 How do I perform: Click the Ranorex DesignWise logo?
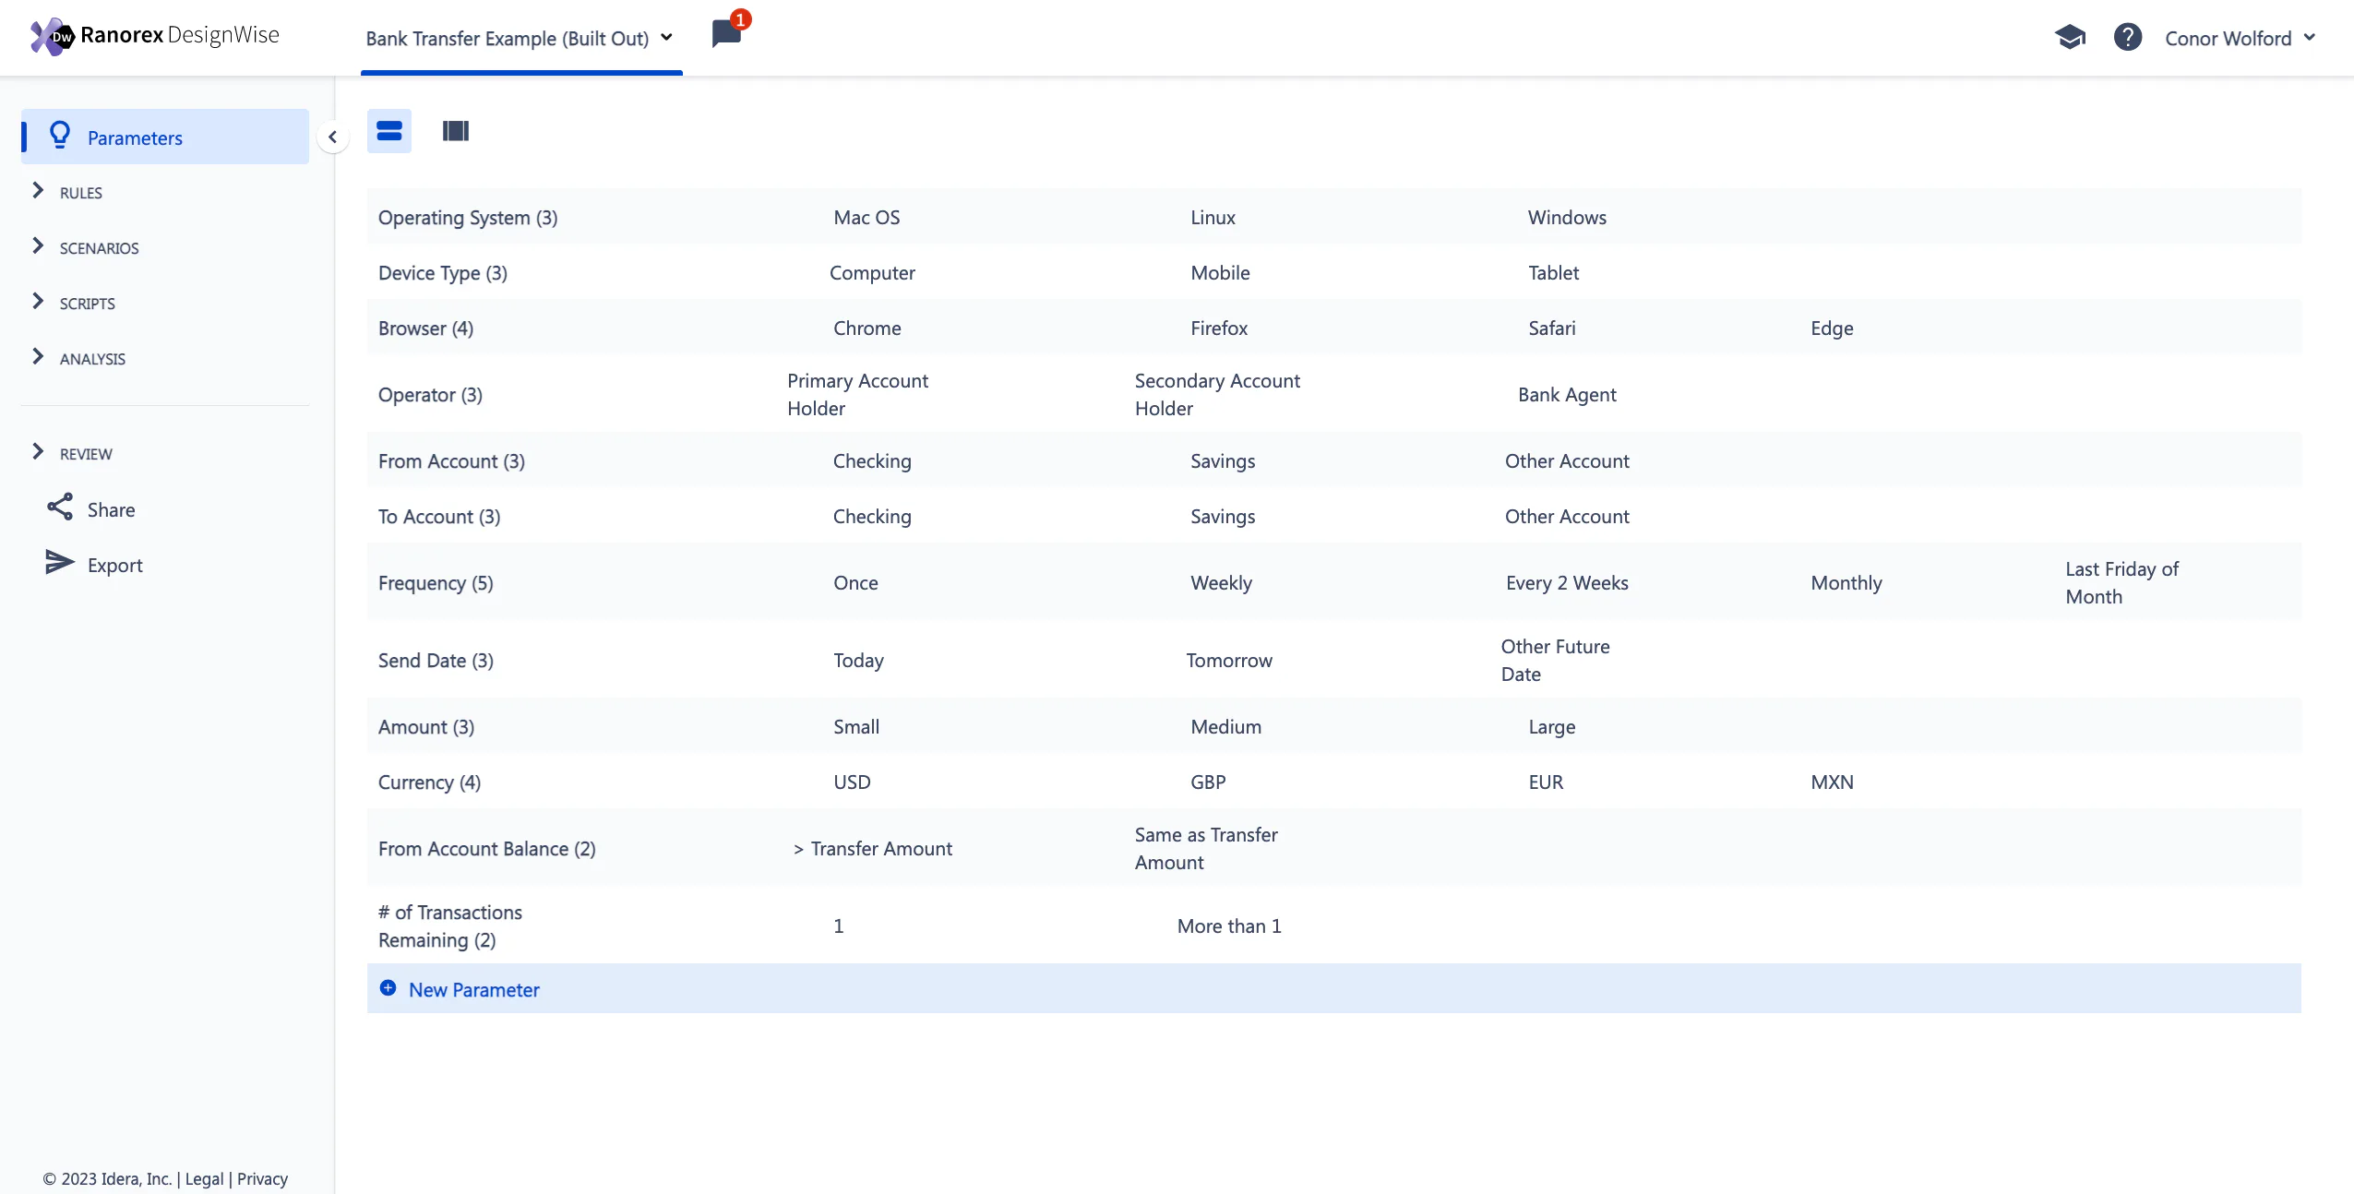154,35
